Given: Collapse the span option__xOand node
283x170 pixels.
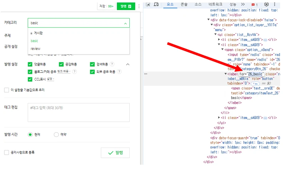Looking at the screenshot, I should click(222, 50).
